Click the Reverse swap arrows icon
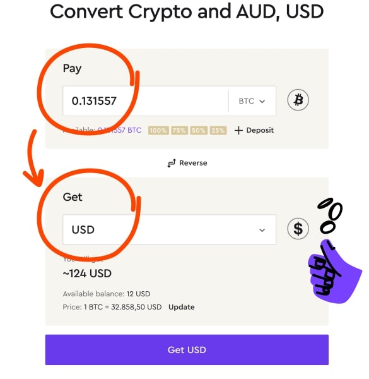 click(x=172, y=163)
